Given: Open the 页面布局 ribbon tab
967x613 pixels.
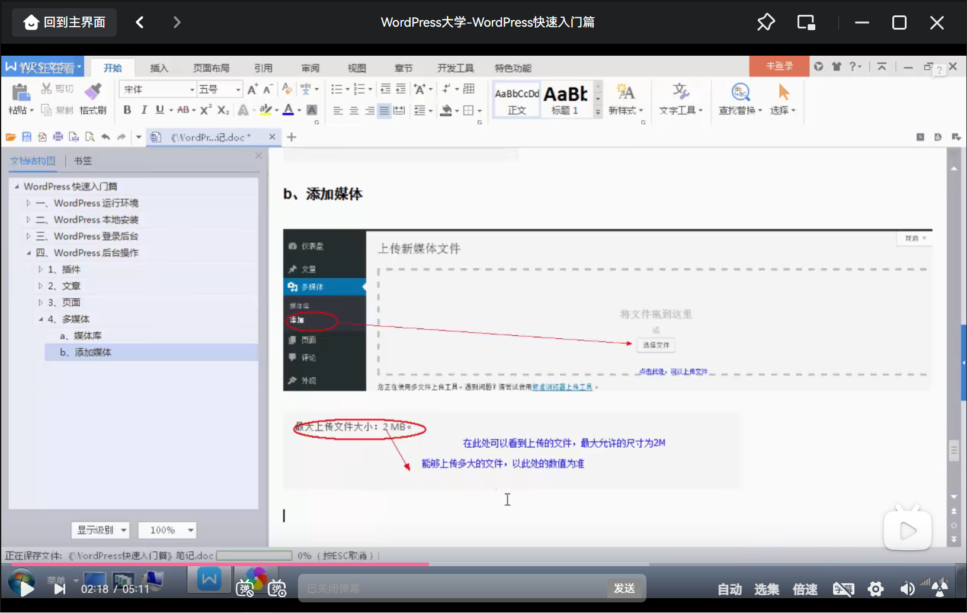Looking at the screenshot, I should pos(212,68).
